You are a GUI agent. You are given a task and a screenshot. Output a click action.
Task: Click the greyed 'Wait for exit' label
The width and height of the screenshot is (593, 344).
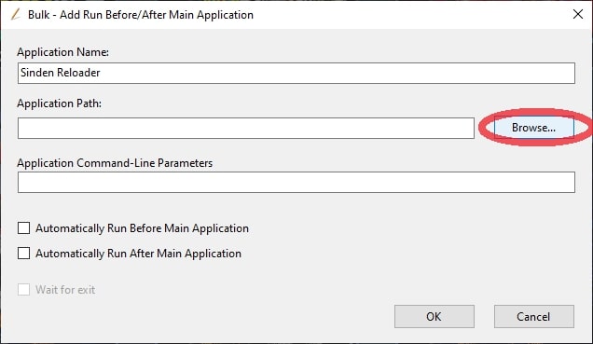coord(65,290)
